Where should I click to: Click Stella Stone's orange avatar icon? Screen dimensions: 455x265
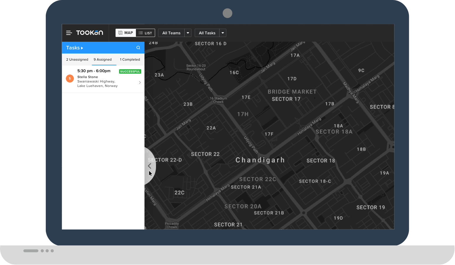[x=70, y=78]
